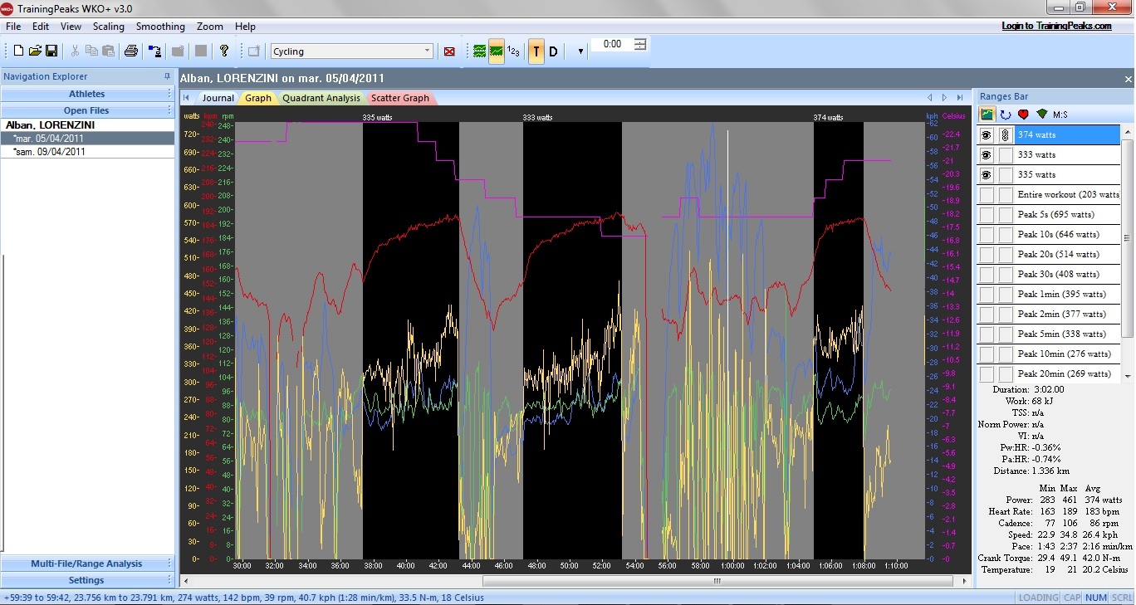
Task: Click the green gem icon in Ranges Bar
Action: (1041, 114)
